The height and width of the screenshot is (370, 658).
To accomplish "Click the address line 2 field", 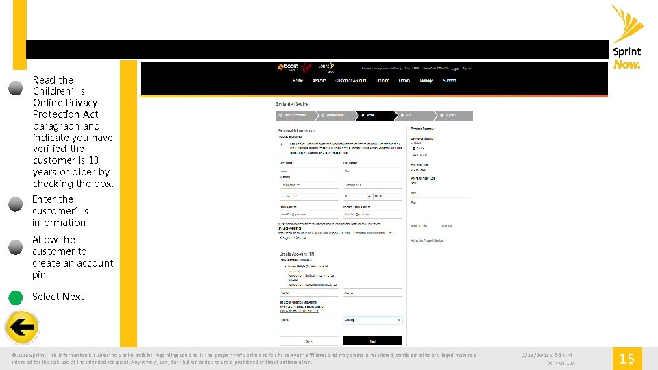I will [x=309, y=197].
